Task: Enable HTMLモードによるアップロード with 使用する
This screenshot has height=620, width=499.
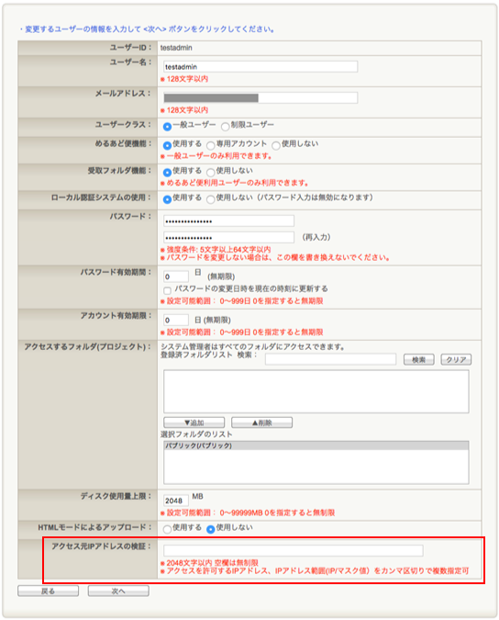Action: (x=167, y=529)
